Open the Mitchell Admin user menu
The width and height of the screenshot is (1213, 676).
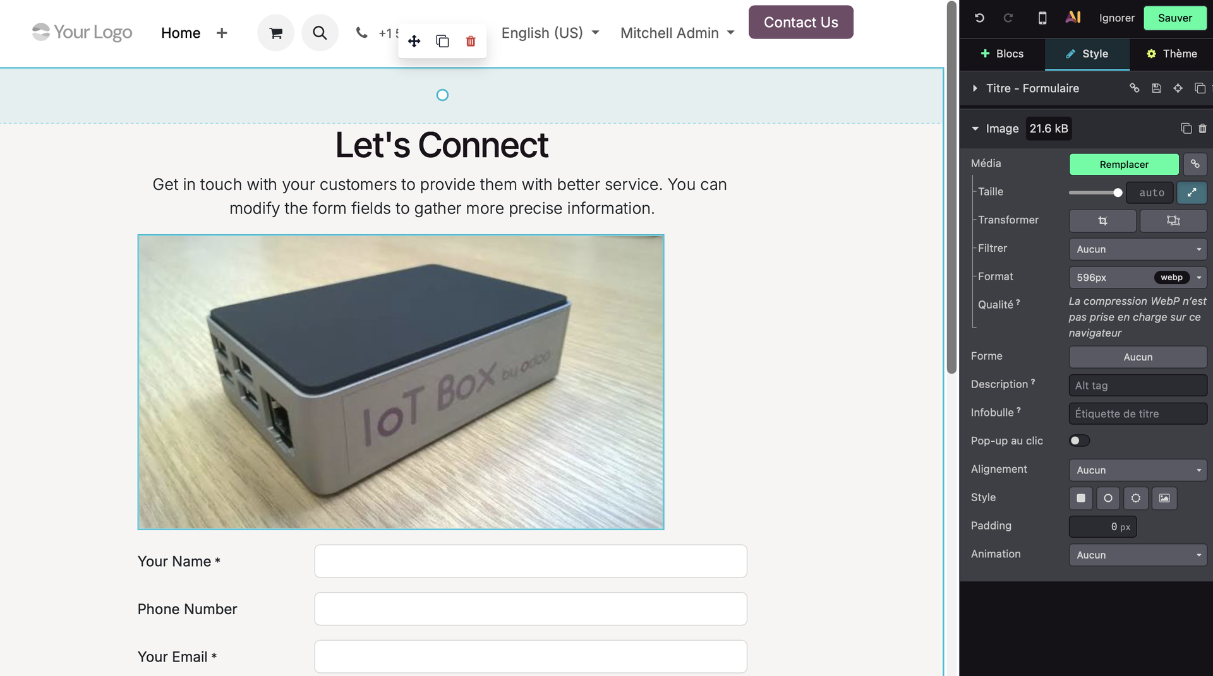click(x=677, y=33)
